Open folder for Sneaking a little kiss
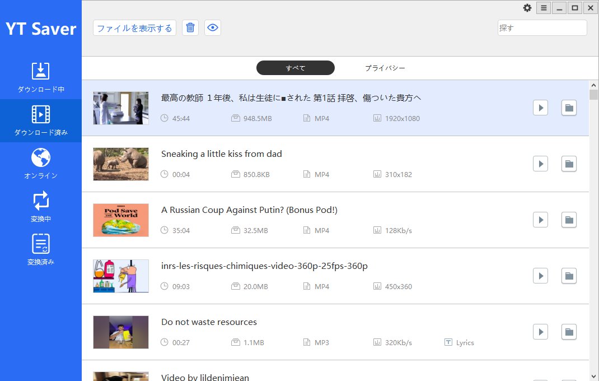This screenshot has width=599, height=381. click(x=569, y=164)
